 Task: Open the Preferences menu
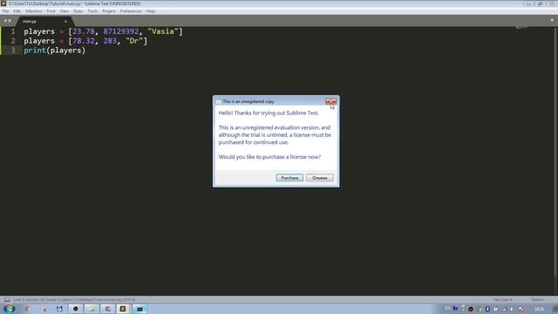131,11
